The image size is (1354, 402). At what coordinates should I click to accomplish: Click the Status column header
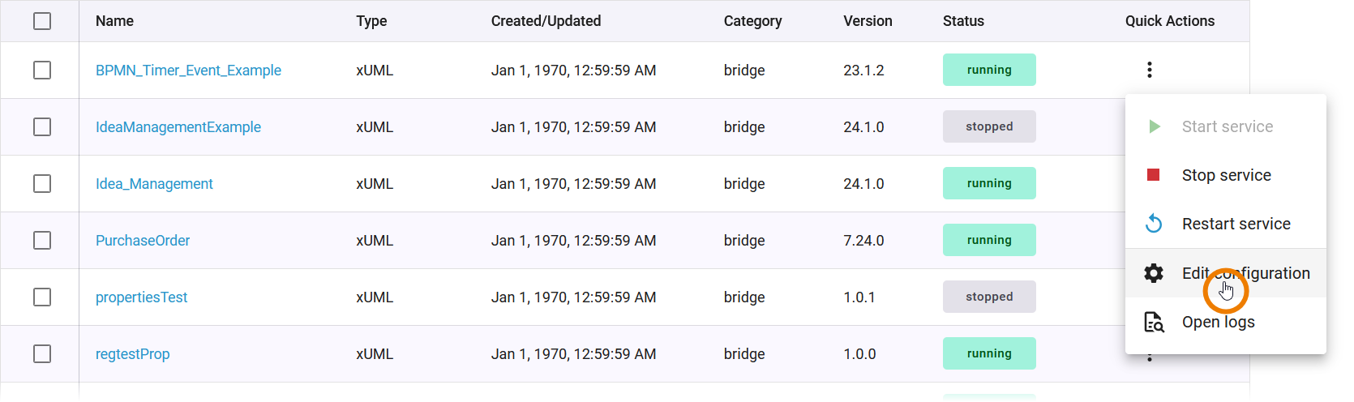click(963, 21)
